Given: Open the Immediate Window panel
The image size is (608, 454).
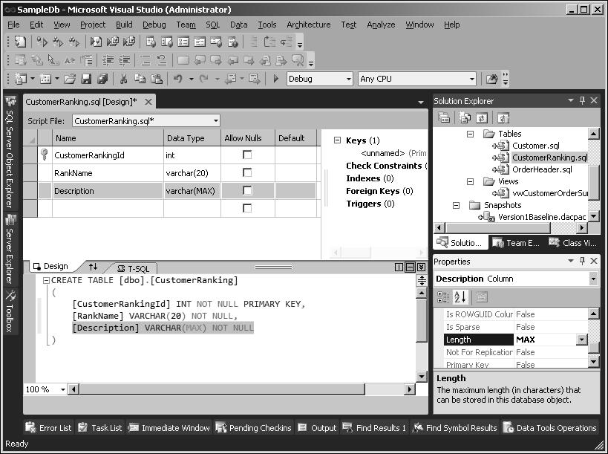Looking at the screenshot, I should tap(169, 427).
